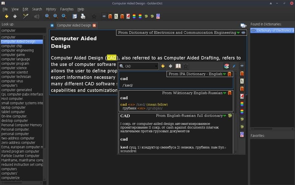Click the eye icon beside Electronics dictionary header
Screen dimensions: 295x185
click(x=243, y=33)
